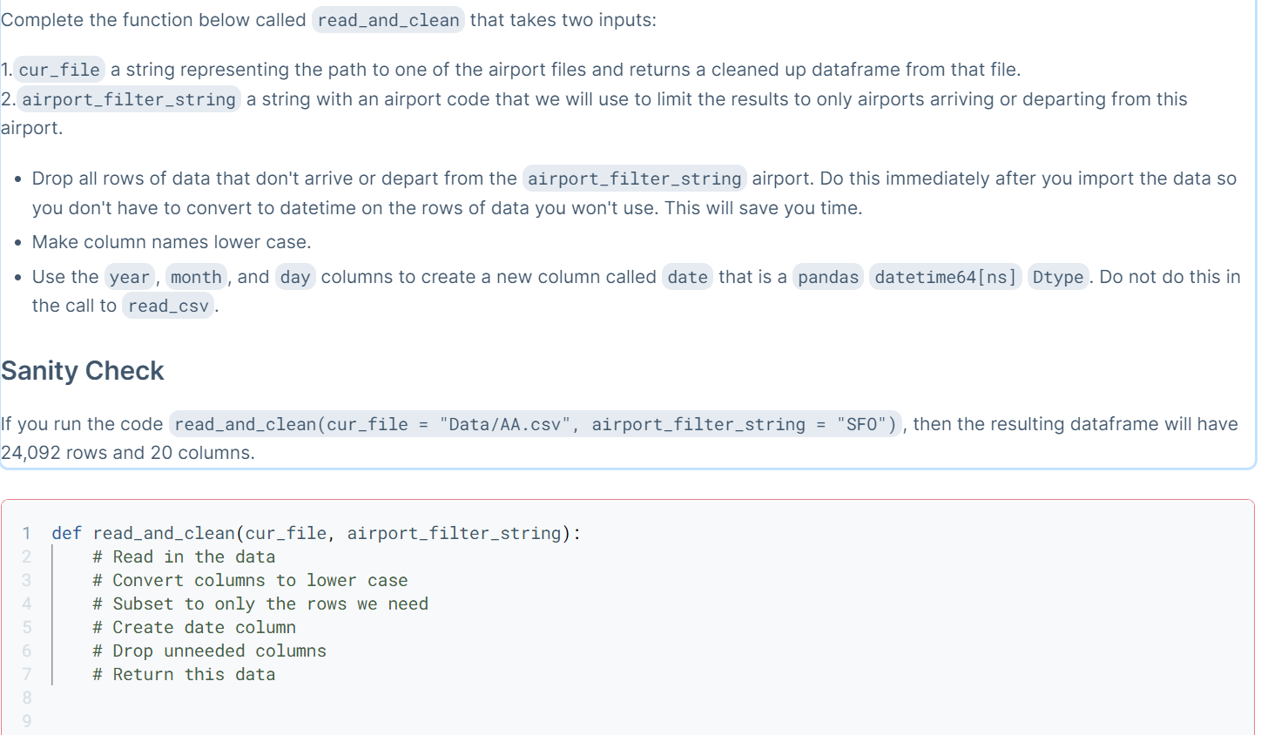1281x735 pixels.
Task: Click the Drop unneeded columns comment
Action: click(x=209, y=650)
